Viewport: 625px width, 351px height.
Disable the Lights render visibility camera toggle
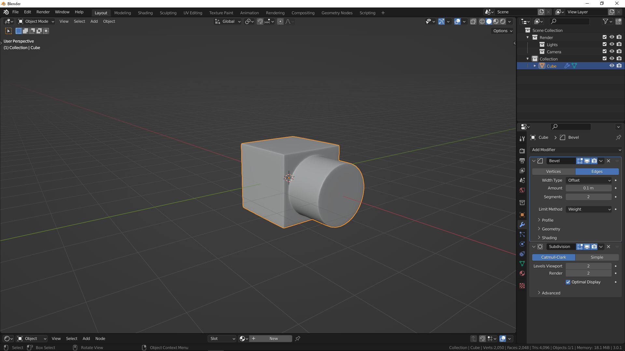[x=619, y=45]
